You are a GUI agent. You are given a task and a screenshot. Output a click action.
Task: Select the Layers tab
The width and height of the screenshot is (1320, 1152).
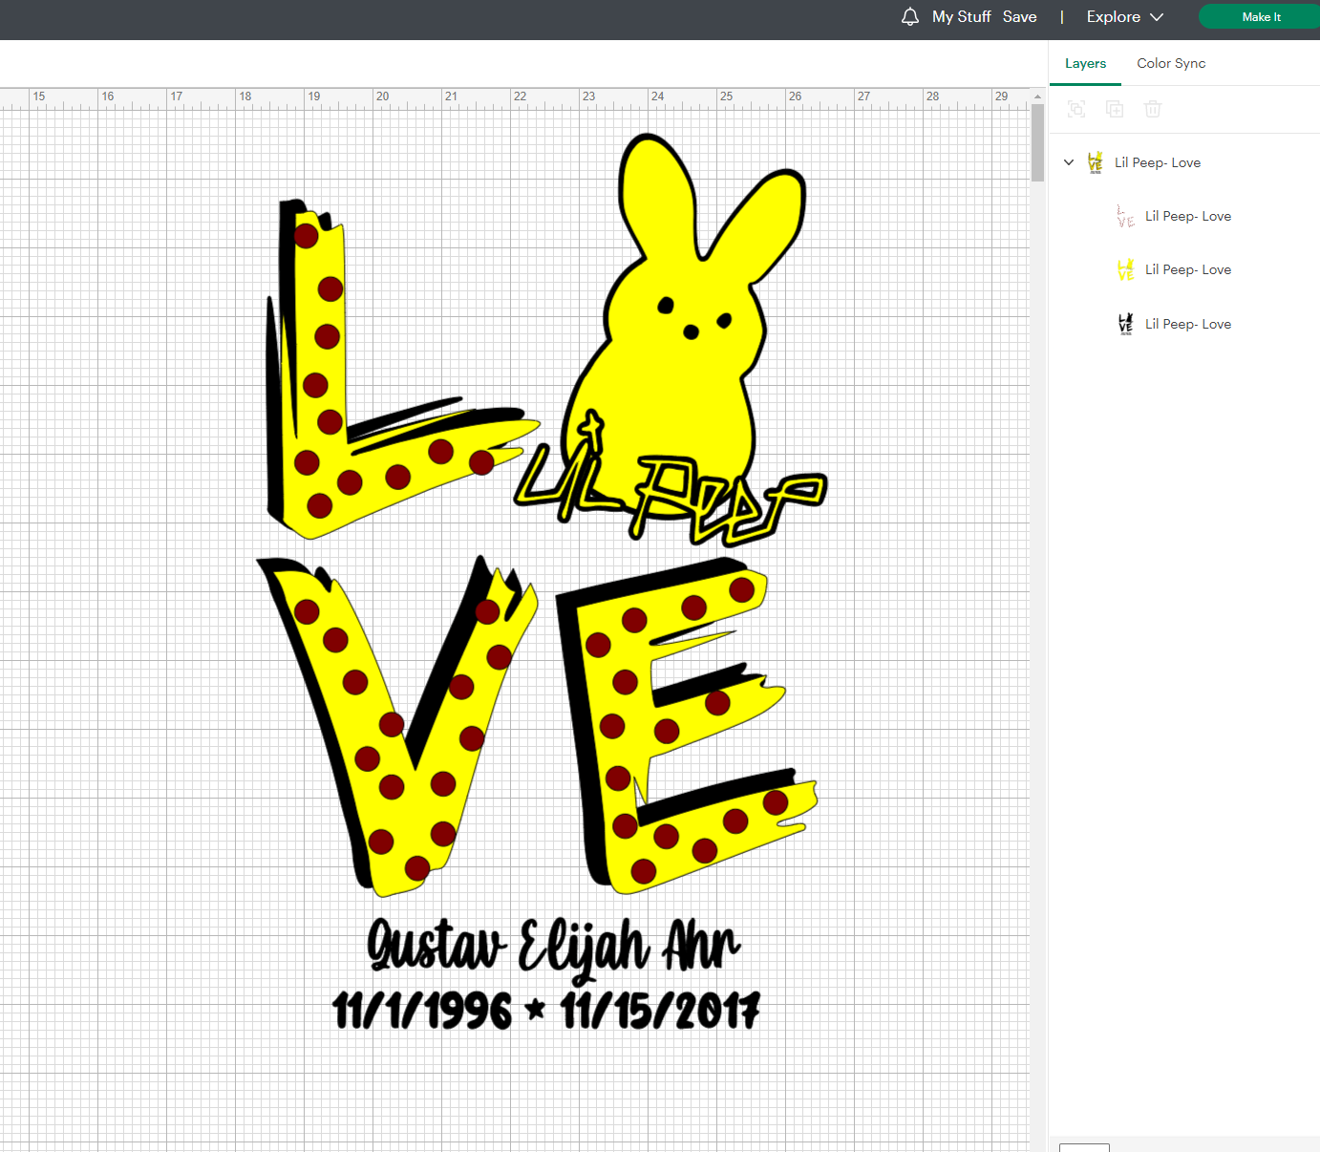point(1085,63)
